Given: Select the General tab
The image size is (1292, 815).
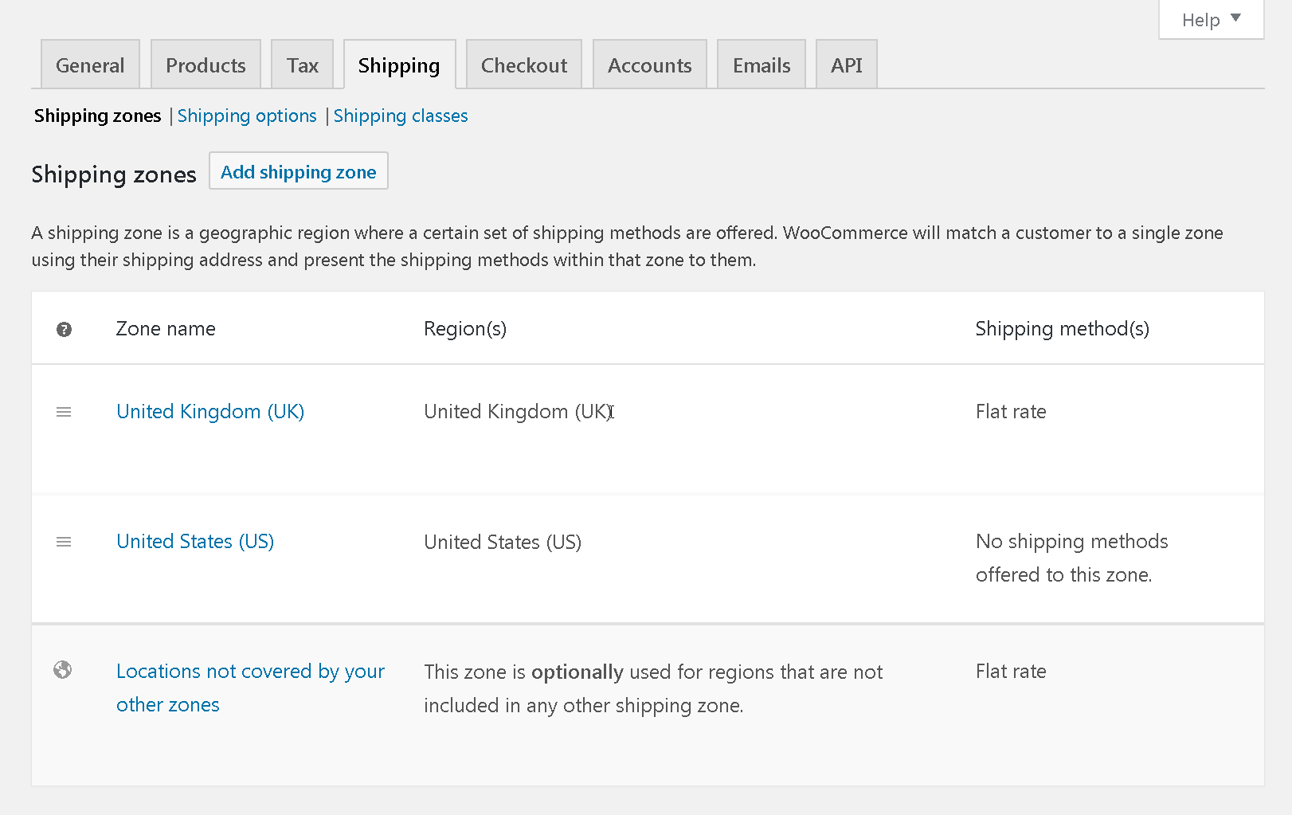Looking at the screenshot, I should tap(89, 64).
